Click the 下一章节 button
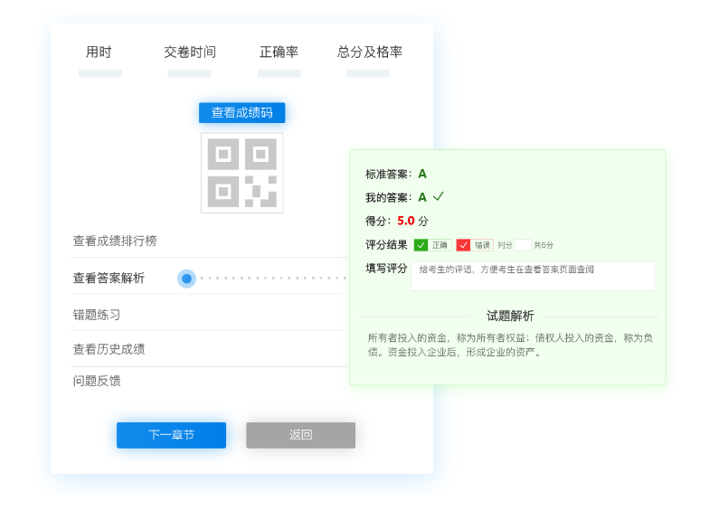The width and height of the screenshot is (719, 511). coord(171,435)
